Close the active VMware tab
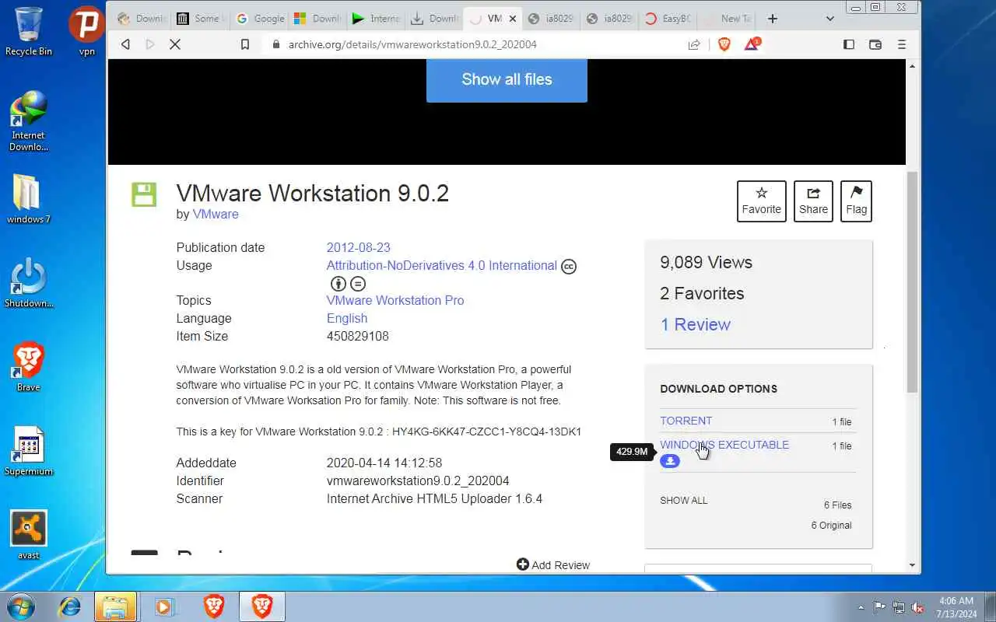Viewport: 996px width, 622px height. [512, 19]
